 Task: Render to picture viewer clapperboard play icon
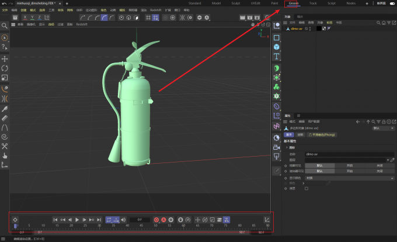[250, 18]
